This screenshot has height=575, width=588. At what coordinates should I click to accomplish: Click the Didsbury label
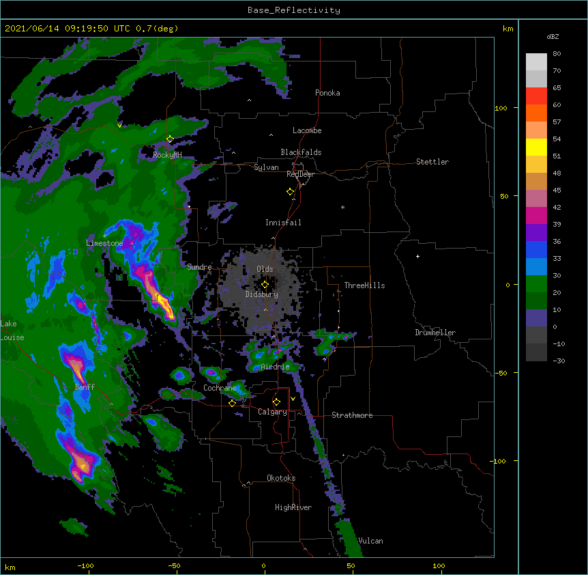[x=262, y=294]
